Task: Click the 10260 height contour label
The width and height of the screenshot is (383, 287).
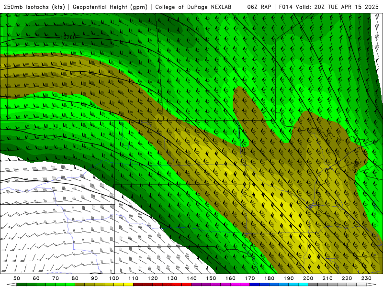Action: pyautogui.click(x=68, y=37)
